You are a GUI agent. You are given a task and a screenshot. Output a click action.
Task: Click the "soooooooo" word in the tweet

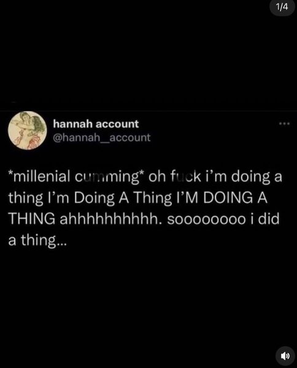pyautogui.click(x=206, y=220)
